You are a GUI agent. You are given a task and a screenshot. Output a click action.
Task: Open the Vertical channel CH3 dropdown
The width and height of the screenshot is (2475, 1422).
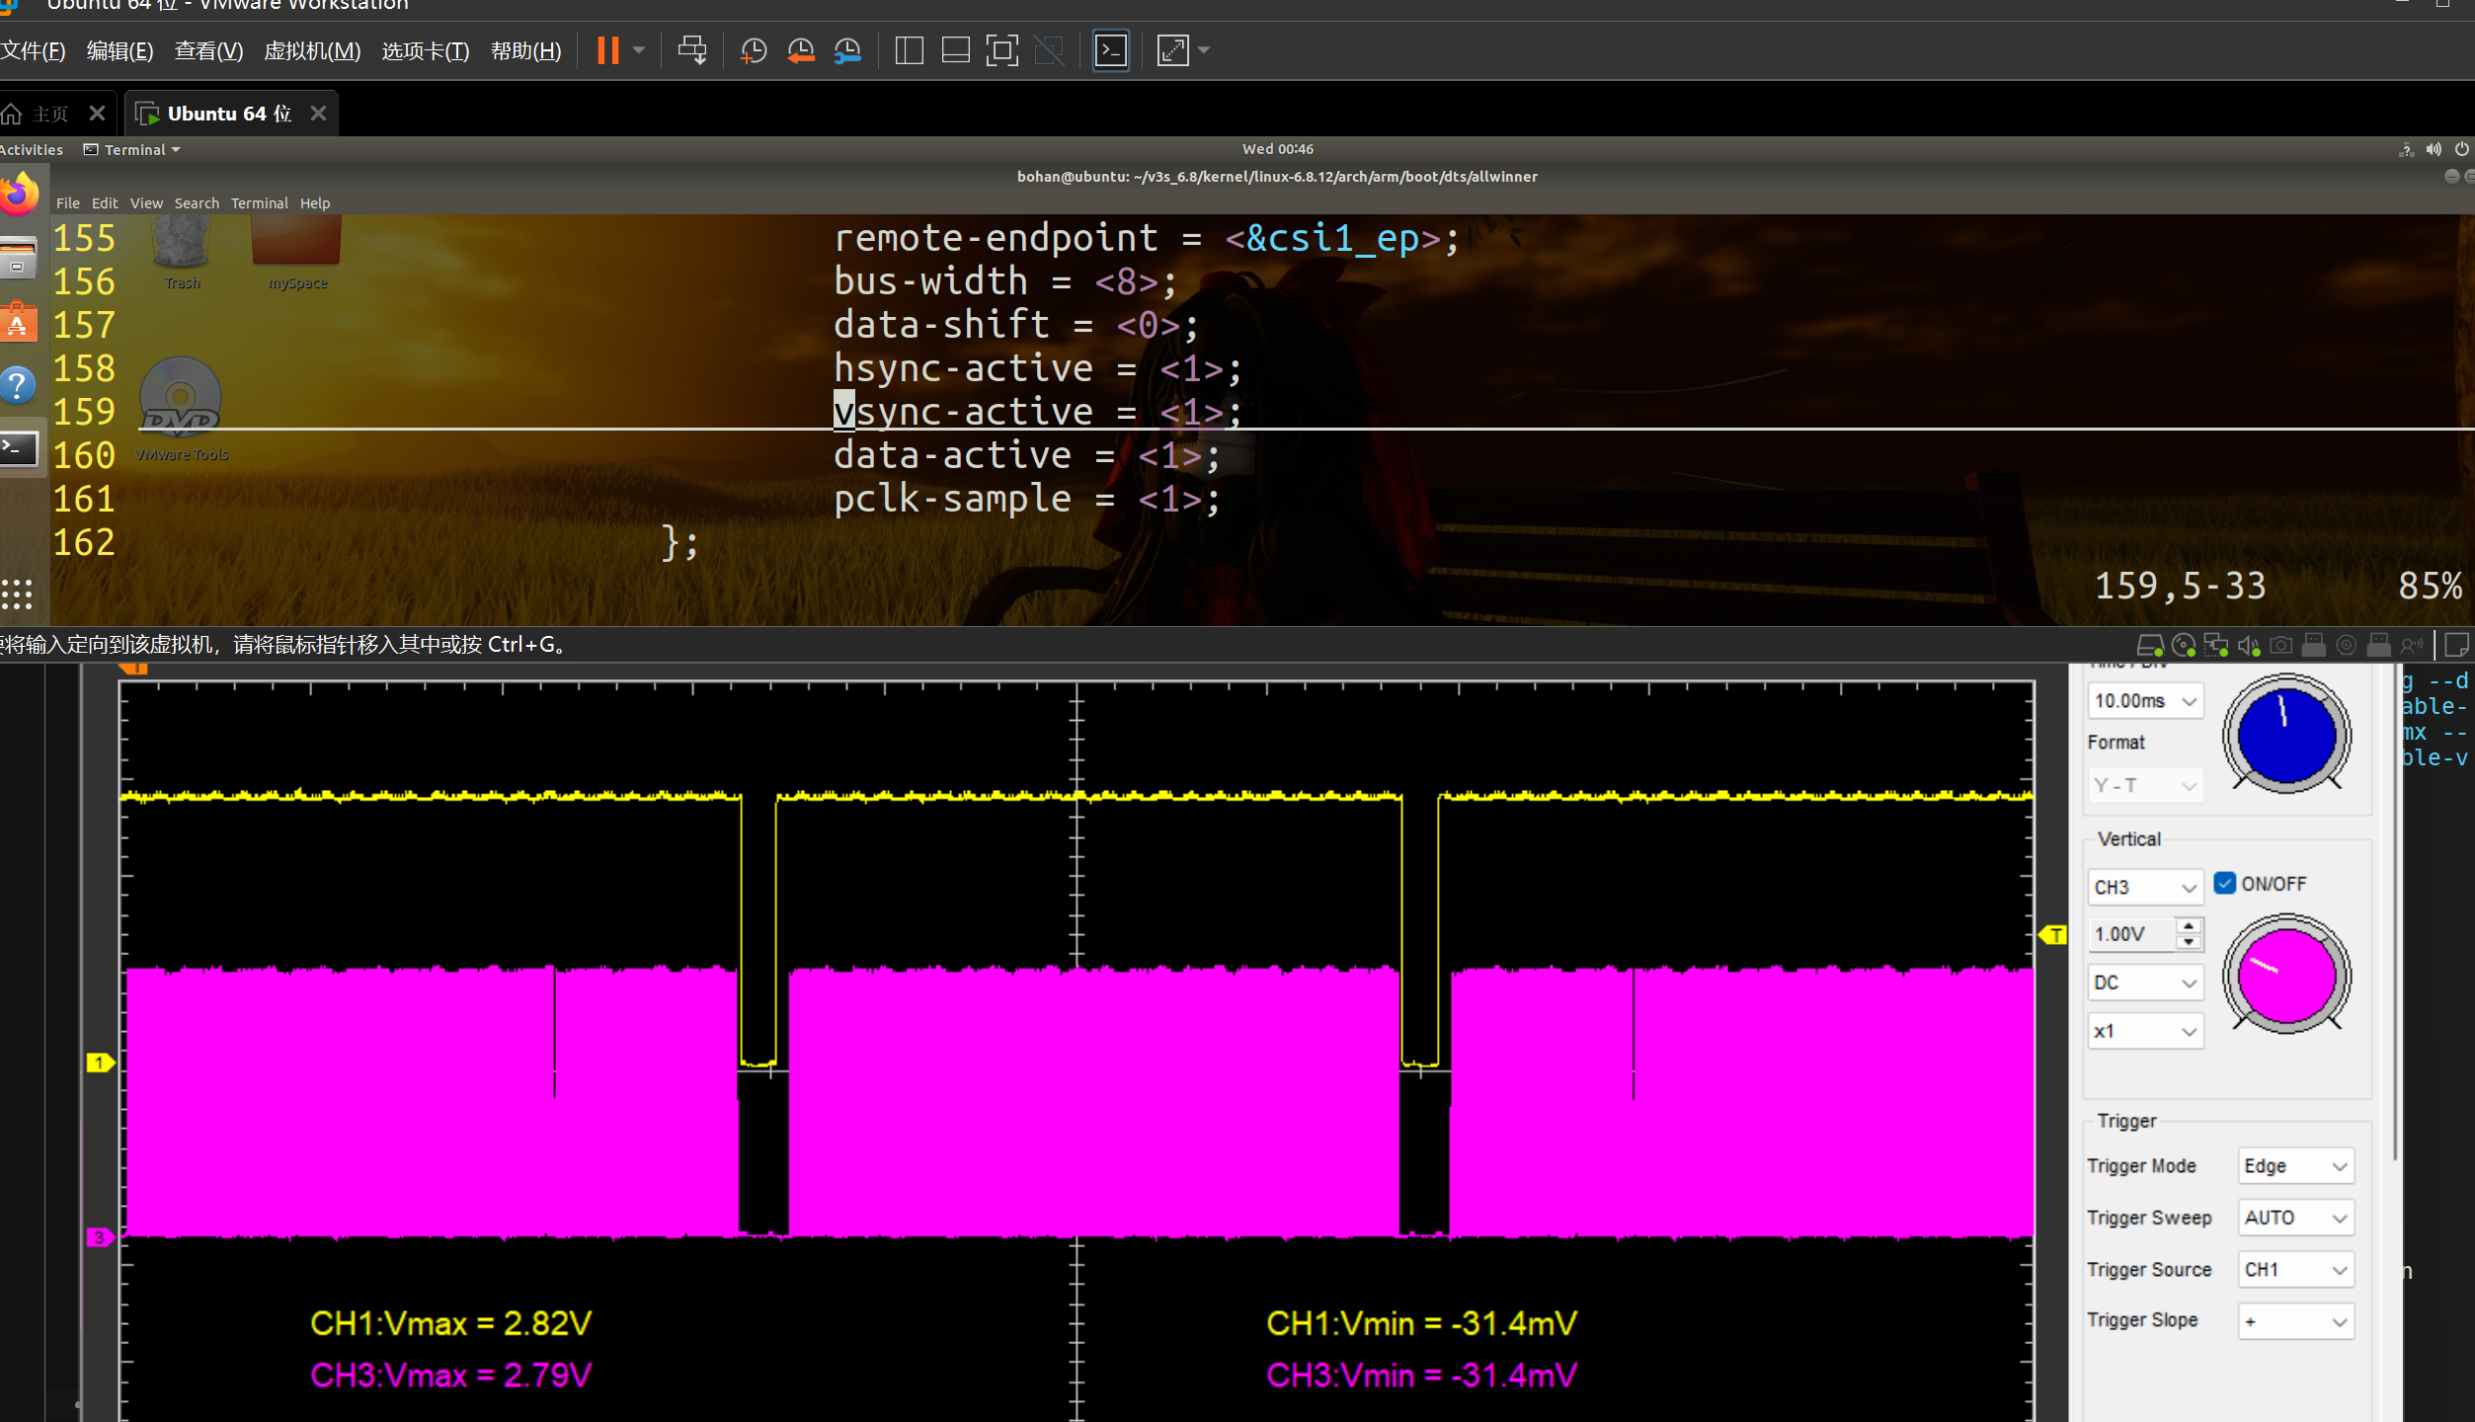click(x=2145, y=887)
